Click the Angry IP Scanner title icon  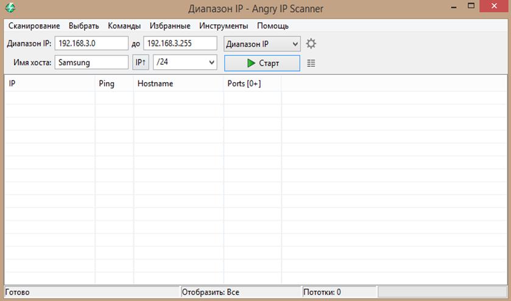coord(10,7)
